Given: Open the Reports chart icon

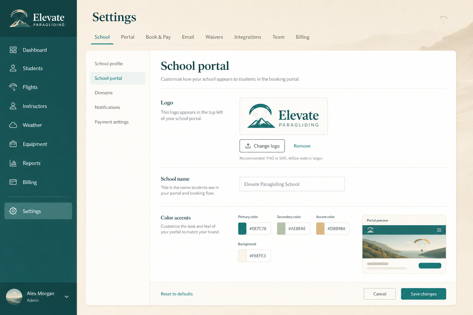Looking at the screenshot, I should (13, 163).
